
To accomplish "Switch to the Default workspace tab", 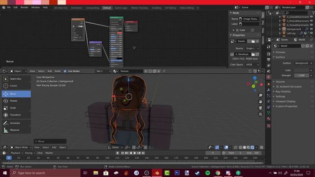I will (x=107, y=8).
